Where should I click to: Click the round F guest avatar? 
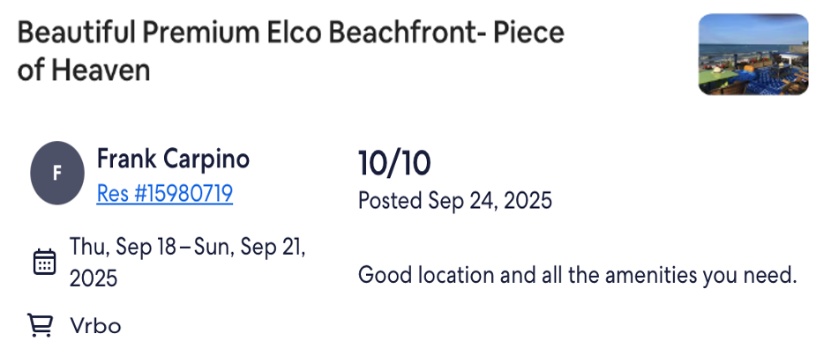tap(57, 173)
